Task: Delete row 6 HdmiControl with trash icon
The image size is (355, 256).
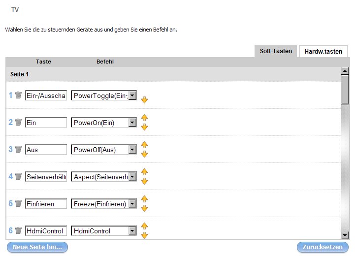Action: pyautogui.click(x=18, y=230)
